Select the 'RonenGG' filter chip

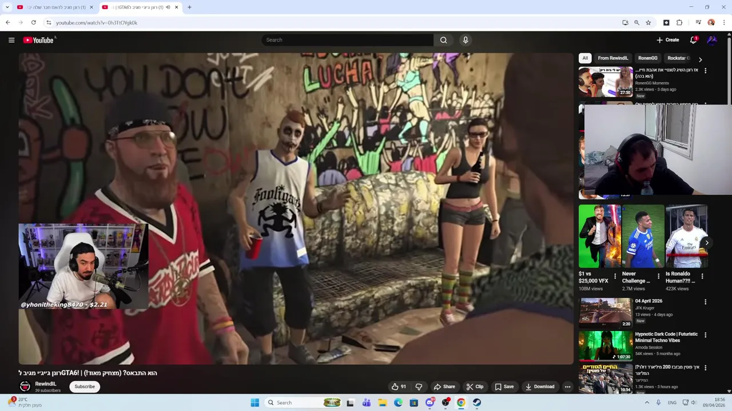(x=648, y=58)
